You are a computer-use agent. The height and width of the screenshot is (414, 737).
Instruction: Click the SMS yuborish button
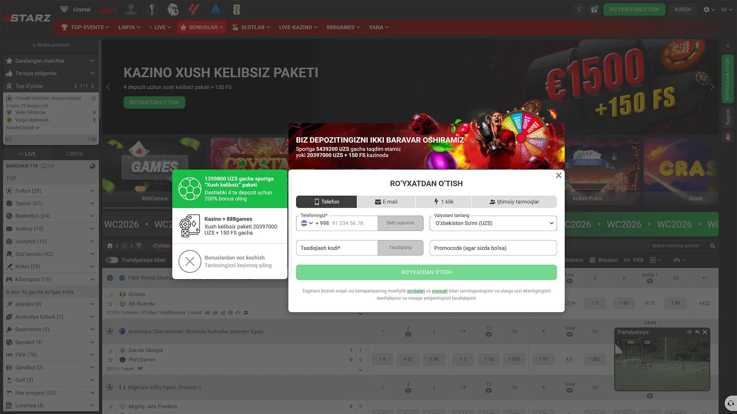(x=400, y=223)
